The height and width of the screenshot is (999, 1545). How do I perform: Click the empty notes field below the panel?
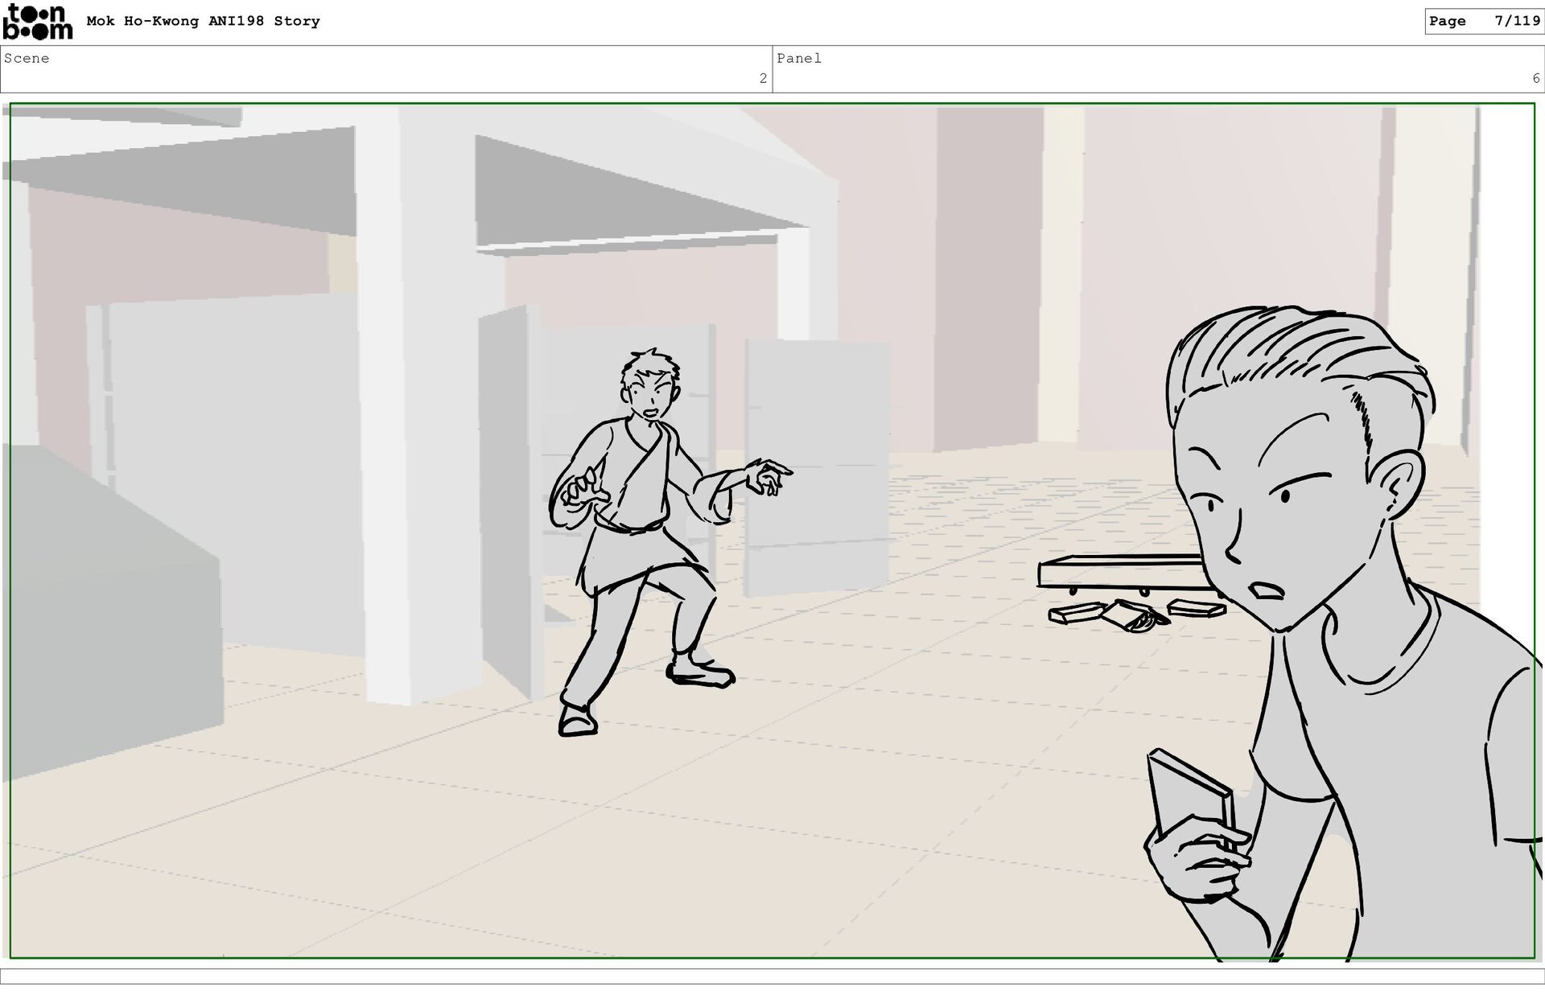tap(772, 976)
